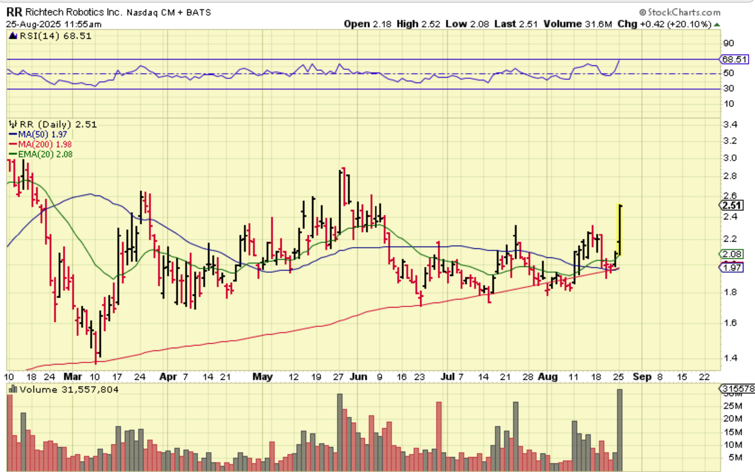Click the blue 1.97 MA price tag
The width and height of the screenshot is (755, 472).
[732, 268]
